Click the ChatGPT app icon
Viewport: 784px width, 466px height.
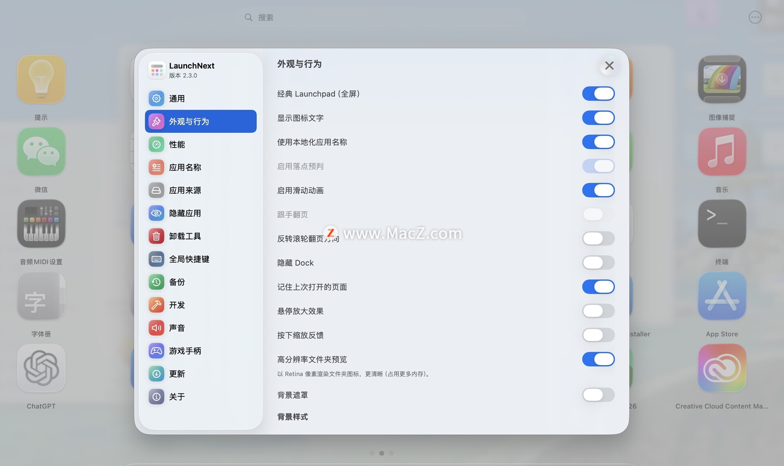41,368
